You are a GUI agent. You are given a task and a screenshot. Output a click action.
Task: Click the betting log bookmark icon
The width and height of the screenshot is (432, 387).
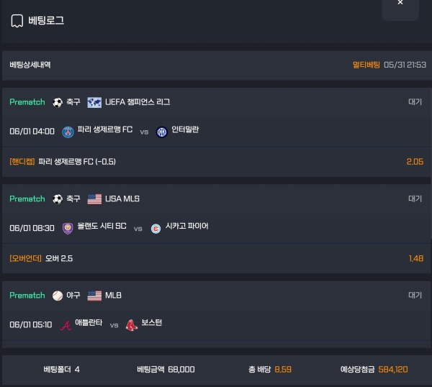pyautogui.click(x=17, y=21)
